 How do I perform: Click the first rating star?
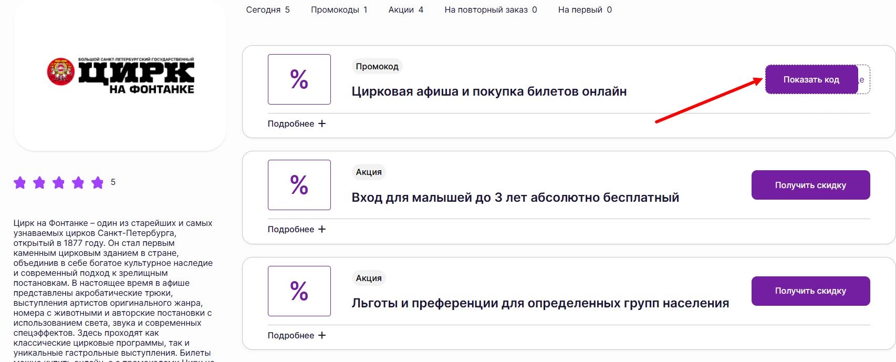(20, 182)
